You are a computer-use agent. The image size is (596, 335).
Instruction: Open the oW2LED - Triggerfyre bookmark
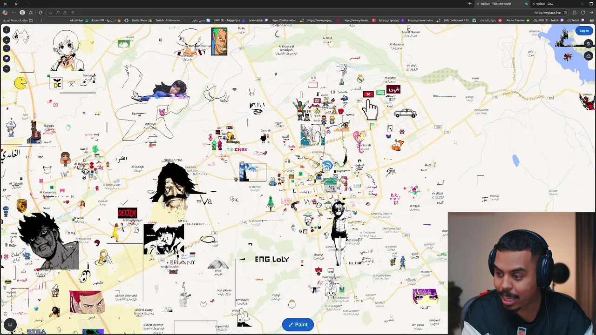click(x=230, y=20)
